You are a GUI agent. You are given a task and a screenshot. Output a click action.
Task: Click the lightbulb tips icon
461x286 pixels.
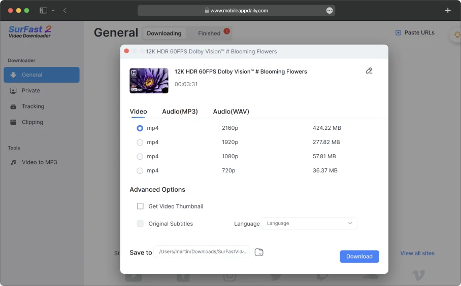[456, 35]
